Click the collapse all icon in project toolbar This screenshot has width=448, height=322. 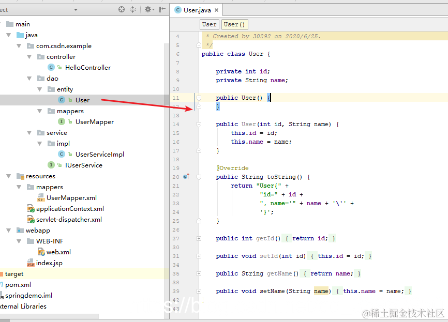(x=133, y=9)
